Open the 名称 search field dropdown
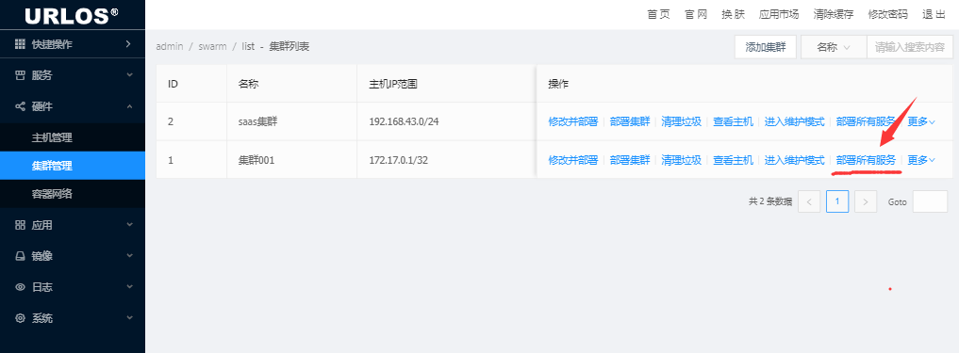 [x=834, y=47]
